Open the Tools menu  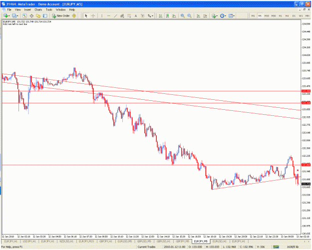click(x=49, y=9)
